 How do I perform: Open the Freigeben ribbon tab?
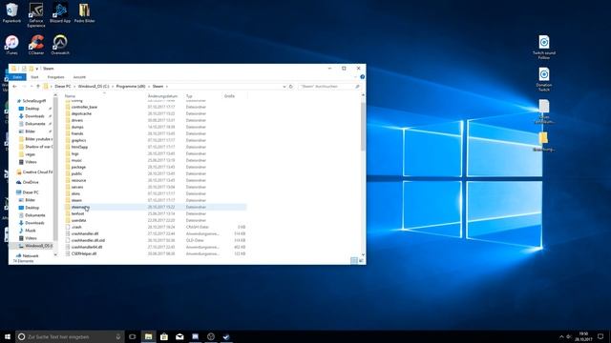(55, 77)
